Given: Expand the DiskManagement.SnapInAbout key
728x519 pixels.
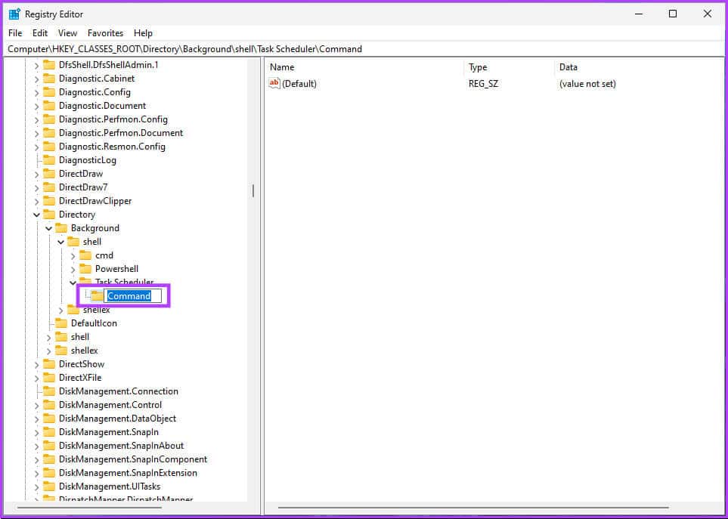Looking at the screenshot, I should (x=37, y=446).
